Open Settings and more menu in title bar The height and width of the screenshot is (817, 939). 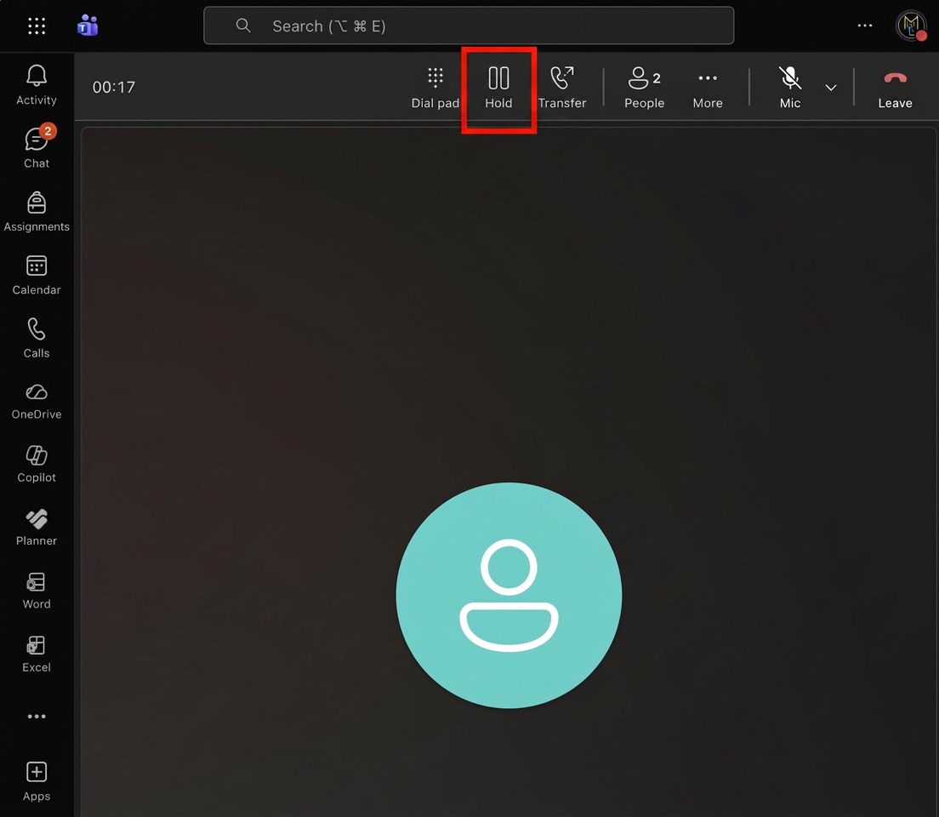click(865, 26)
